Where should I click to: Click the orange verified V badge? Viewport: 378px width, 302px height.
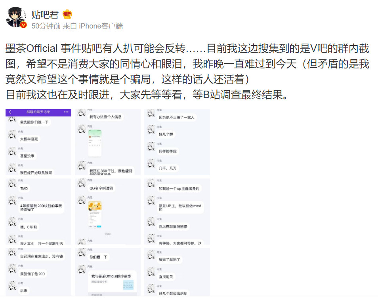click(x=23, y=25)
